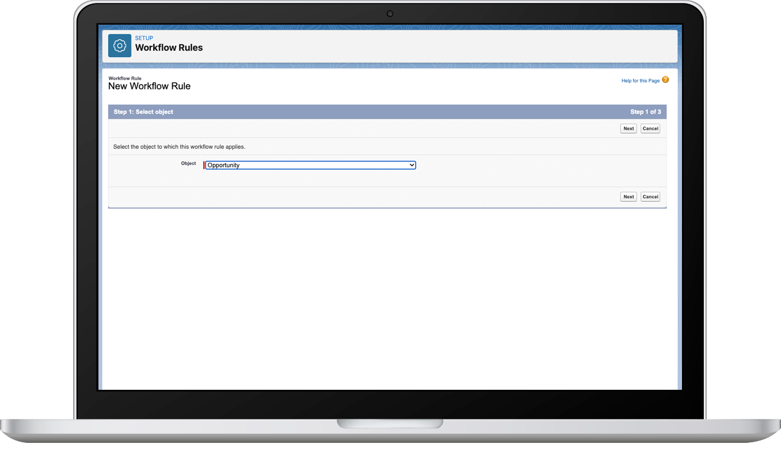Click the Setup gear icon

pyautogui.click(x=119, y=45)
